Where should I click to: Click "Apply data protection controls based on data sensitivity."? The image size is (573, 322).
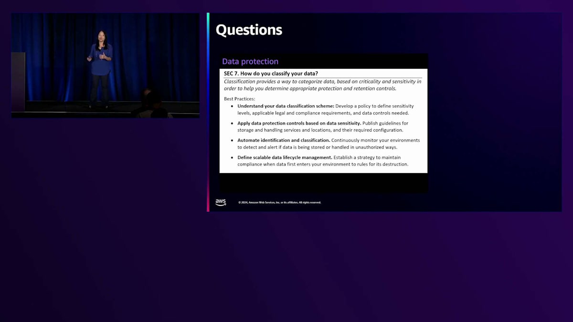click(299, 123)
